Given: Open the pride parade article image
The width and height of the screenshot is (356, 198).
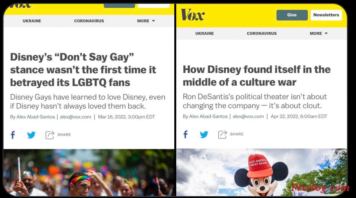Looking at the screenshot, I should (x=89, y=172).
